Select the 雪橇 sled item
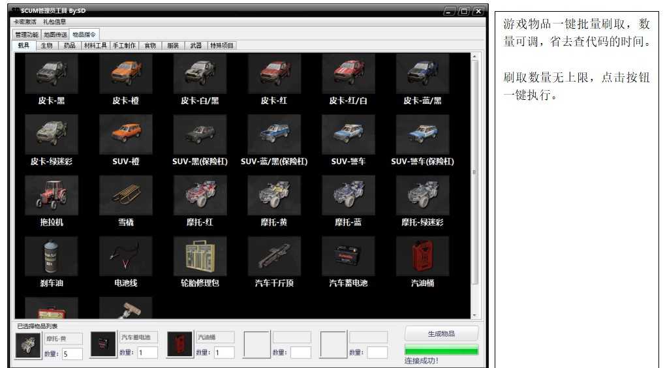 tap(126, 195)
